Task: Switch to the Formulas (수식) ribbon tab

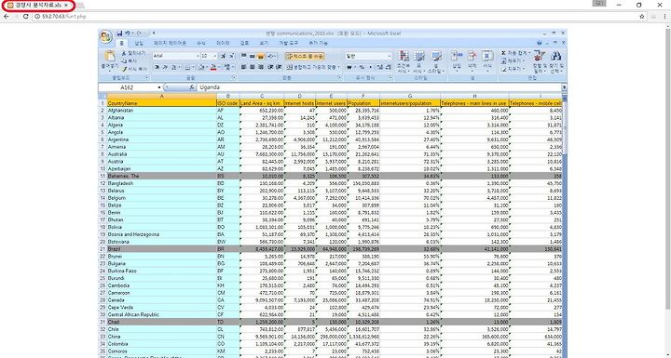Action: (x=201, y=43)
